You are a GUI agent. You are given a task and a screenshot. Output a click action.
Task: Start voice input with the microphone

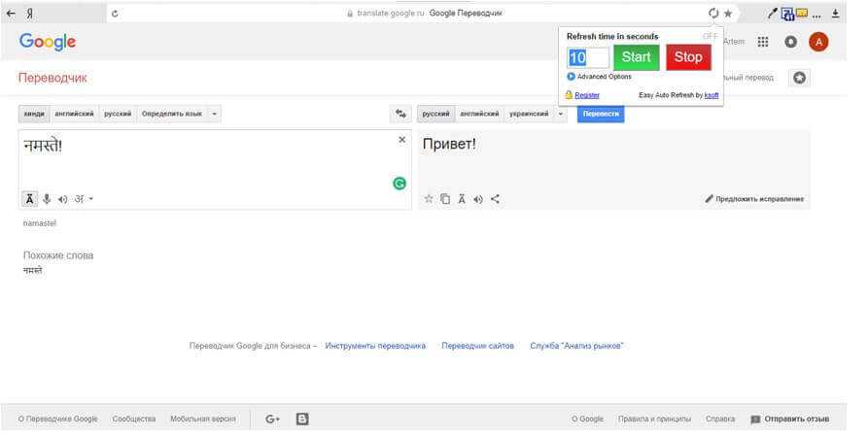pyautogui.click(x=47, y=199)
